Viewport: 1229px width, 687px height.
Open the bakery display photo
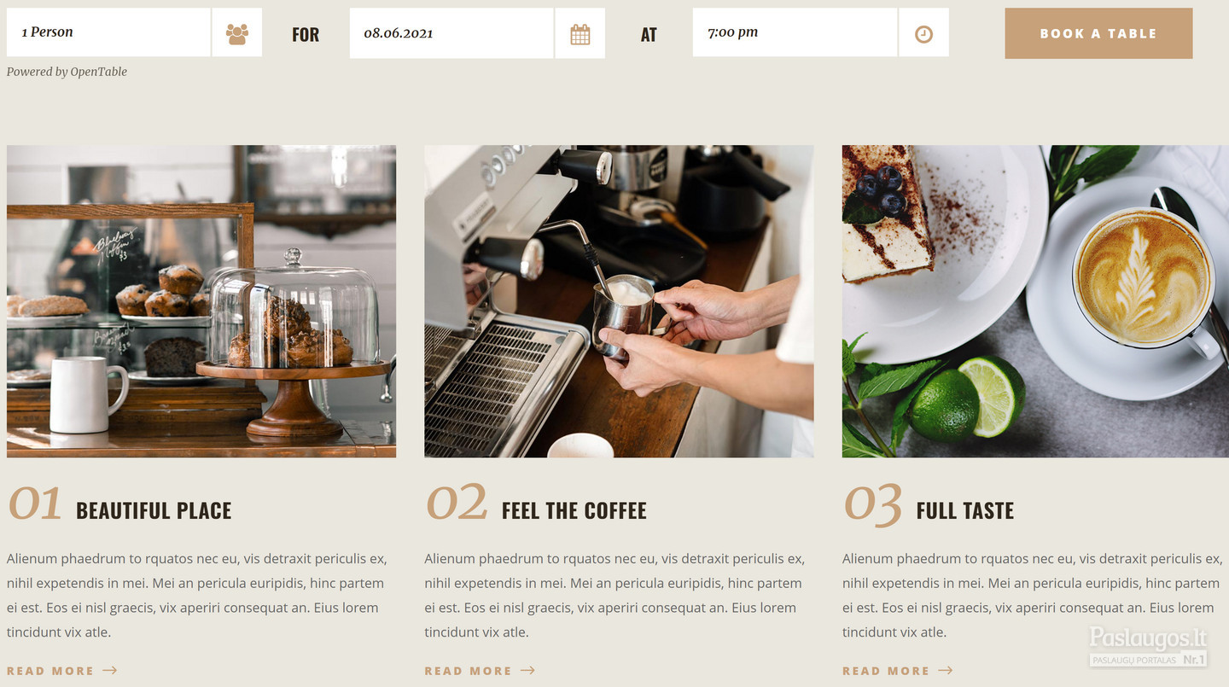pyautogui.click(x=201, y=301)
